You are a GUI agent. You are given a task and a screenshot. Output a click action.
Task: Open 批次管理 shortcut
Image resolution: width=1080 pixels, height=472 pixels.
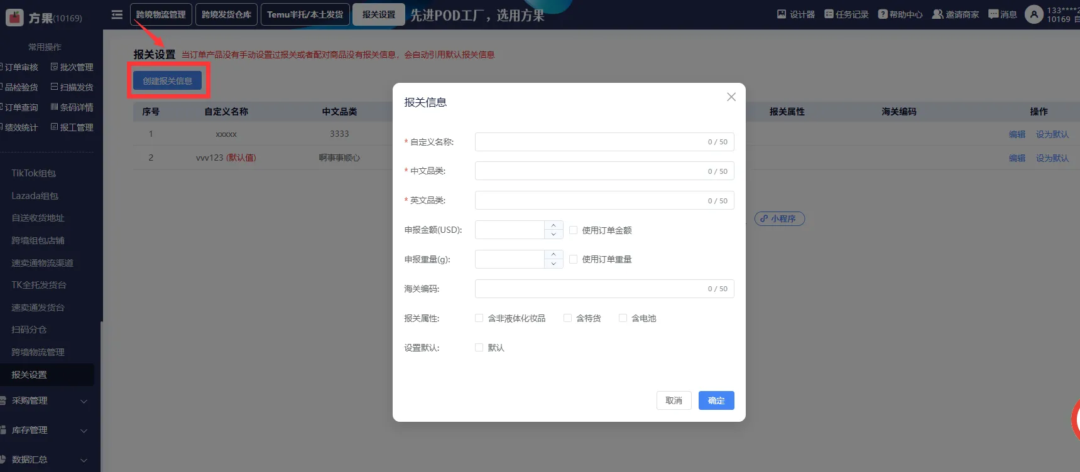pyautogui.click(x=72, y=67)
